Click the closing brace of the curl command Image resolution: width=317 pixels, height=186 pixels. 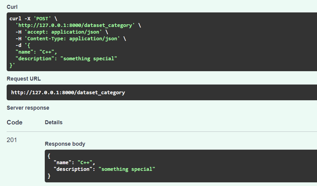[x=12, y=65]
